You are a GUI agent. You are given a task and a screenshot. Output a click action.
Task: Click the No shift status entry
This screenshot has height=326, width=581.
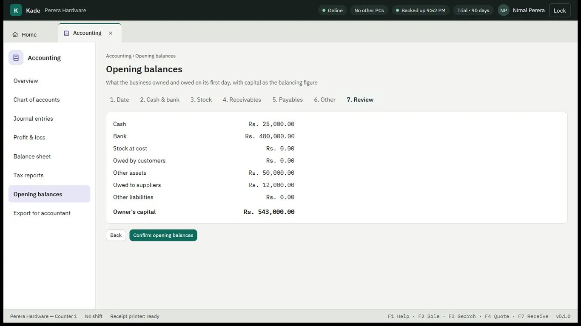pos(94,316)
